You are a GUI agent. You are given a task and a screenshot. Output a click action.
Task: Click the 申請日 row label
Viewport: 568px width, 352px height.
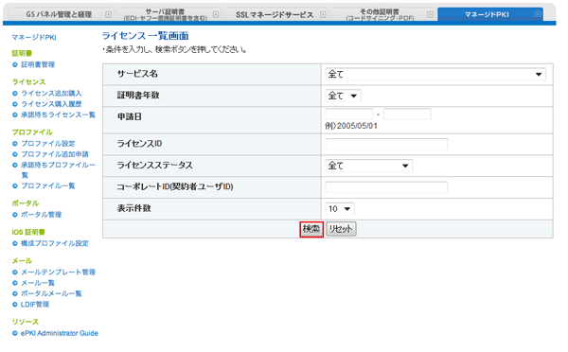pos(130,116)
